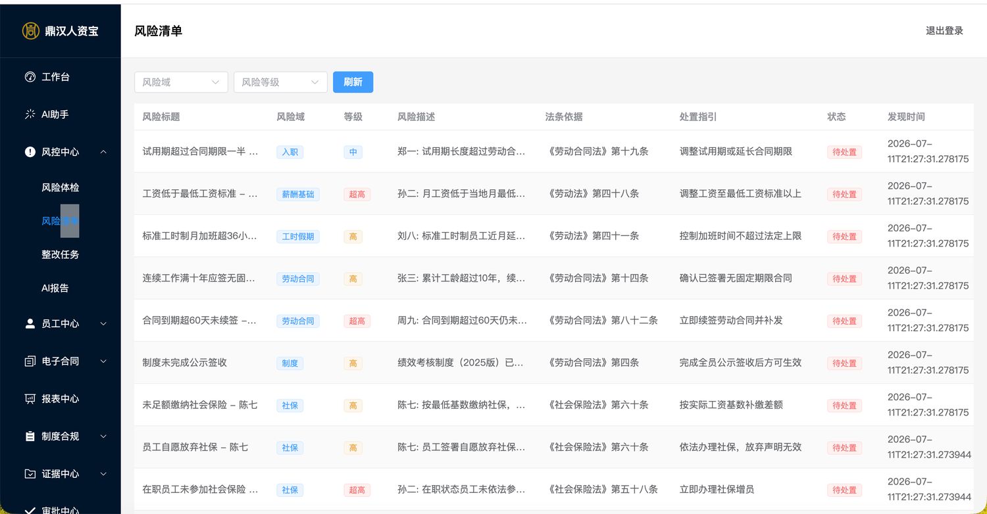Click title 制度未完成公示签收
This screenshot has width=987, height=514.
(185, 362)
